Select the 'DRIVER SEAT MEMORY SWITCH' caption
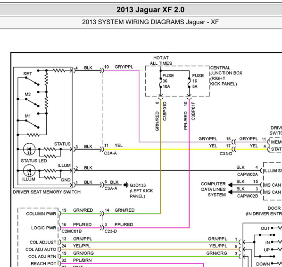 coord(47,192)
